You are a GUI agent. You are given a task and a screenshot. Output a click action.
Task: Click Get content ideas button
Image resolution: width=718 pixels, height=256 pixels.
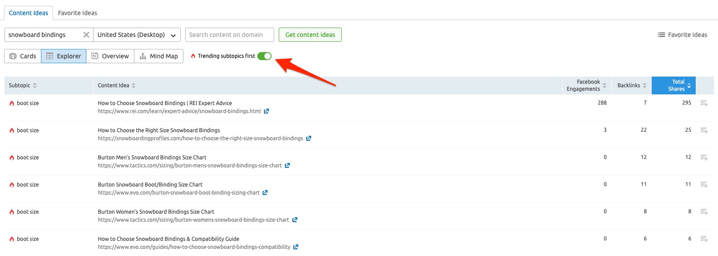tap(310, 35)
